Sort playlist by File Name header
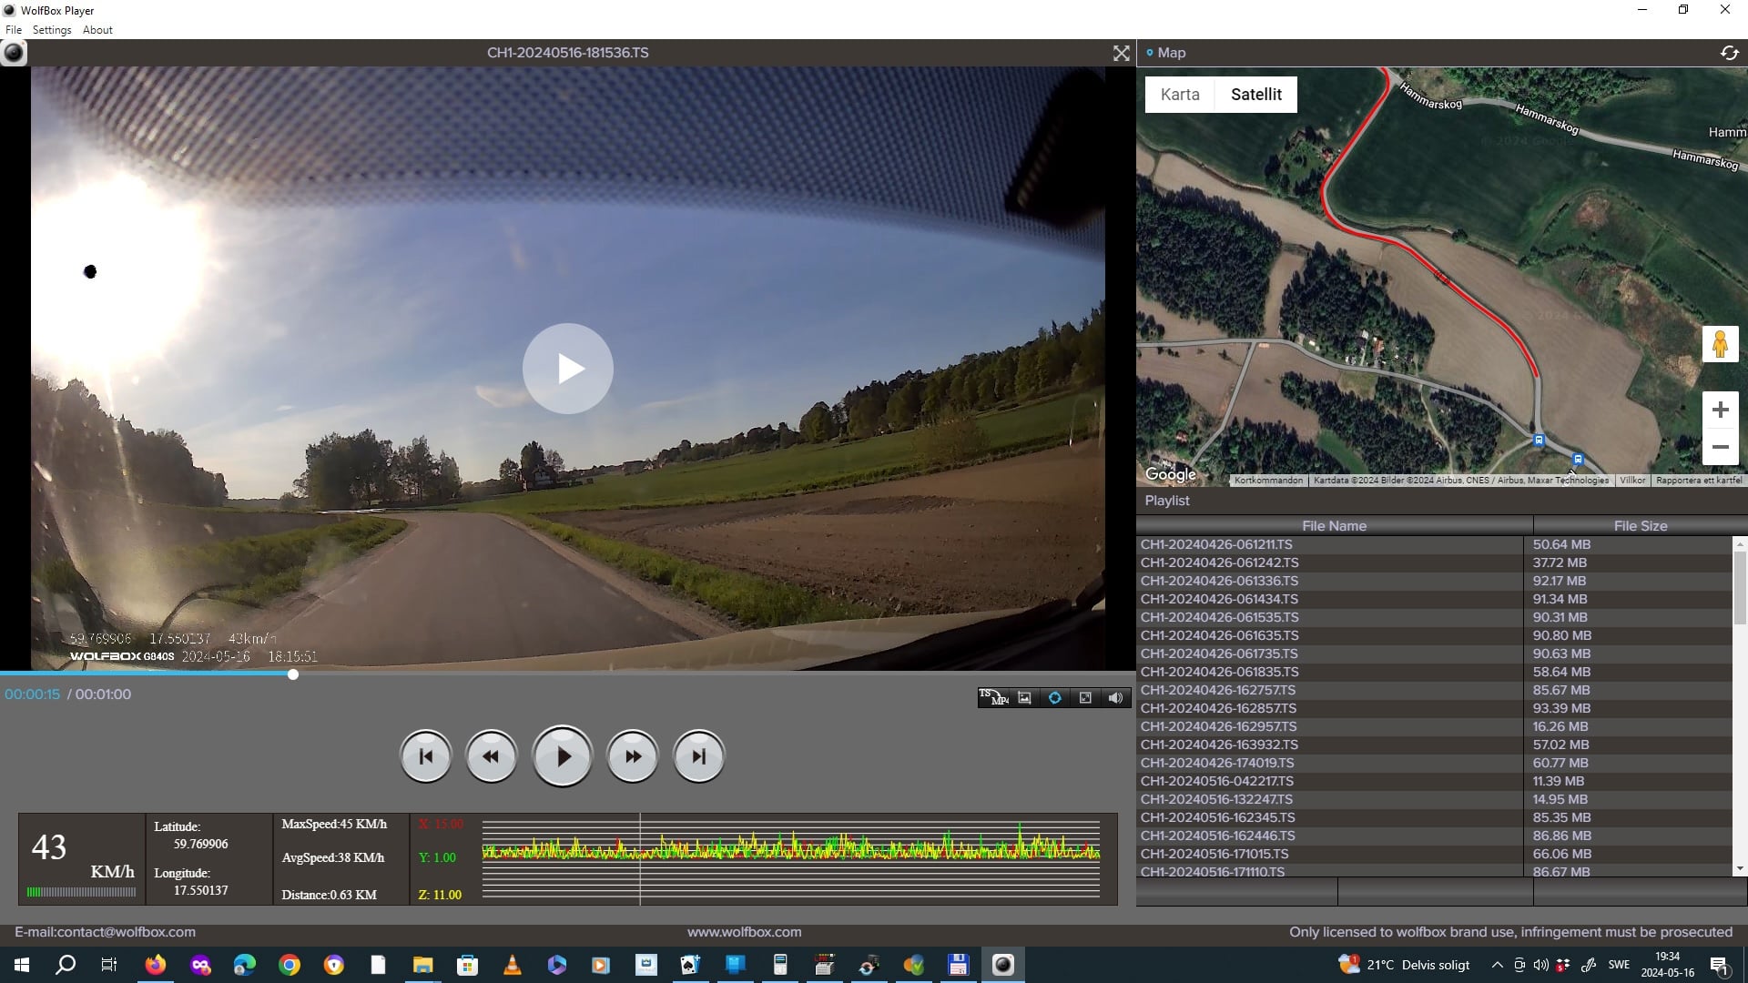1748x983 pixels. [x=1334, y=526]
